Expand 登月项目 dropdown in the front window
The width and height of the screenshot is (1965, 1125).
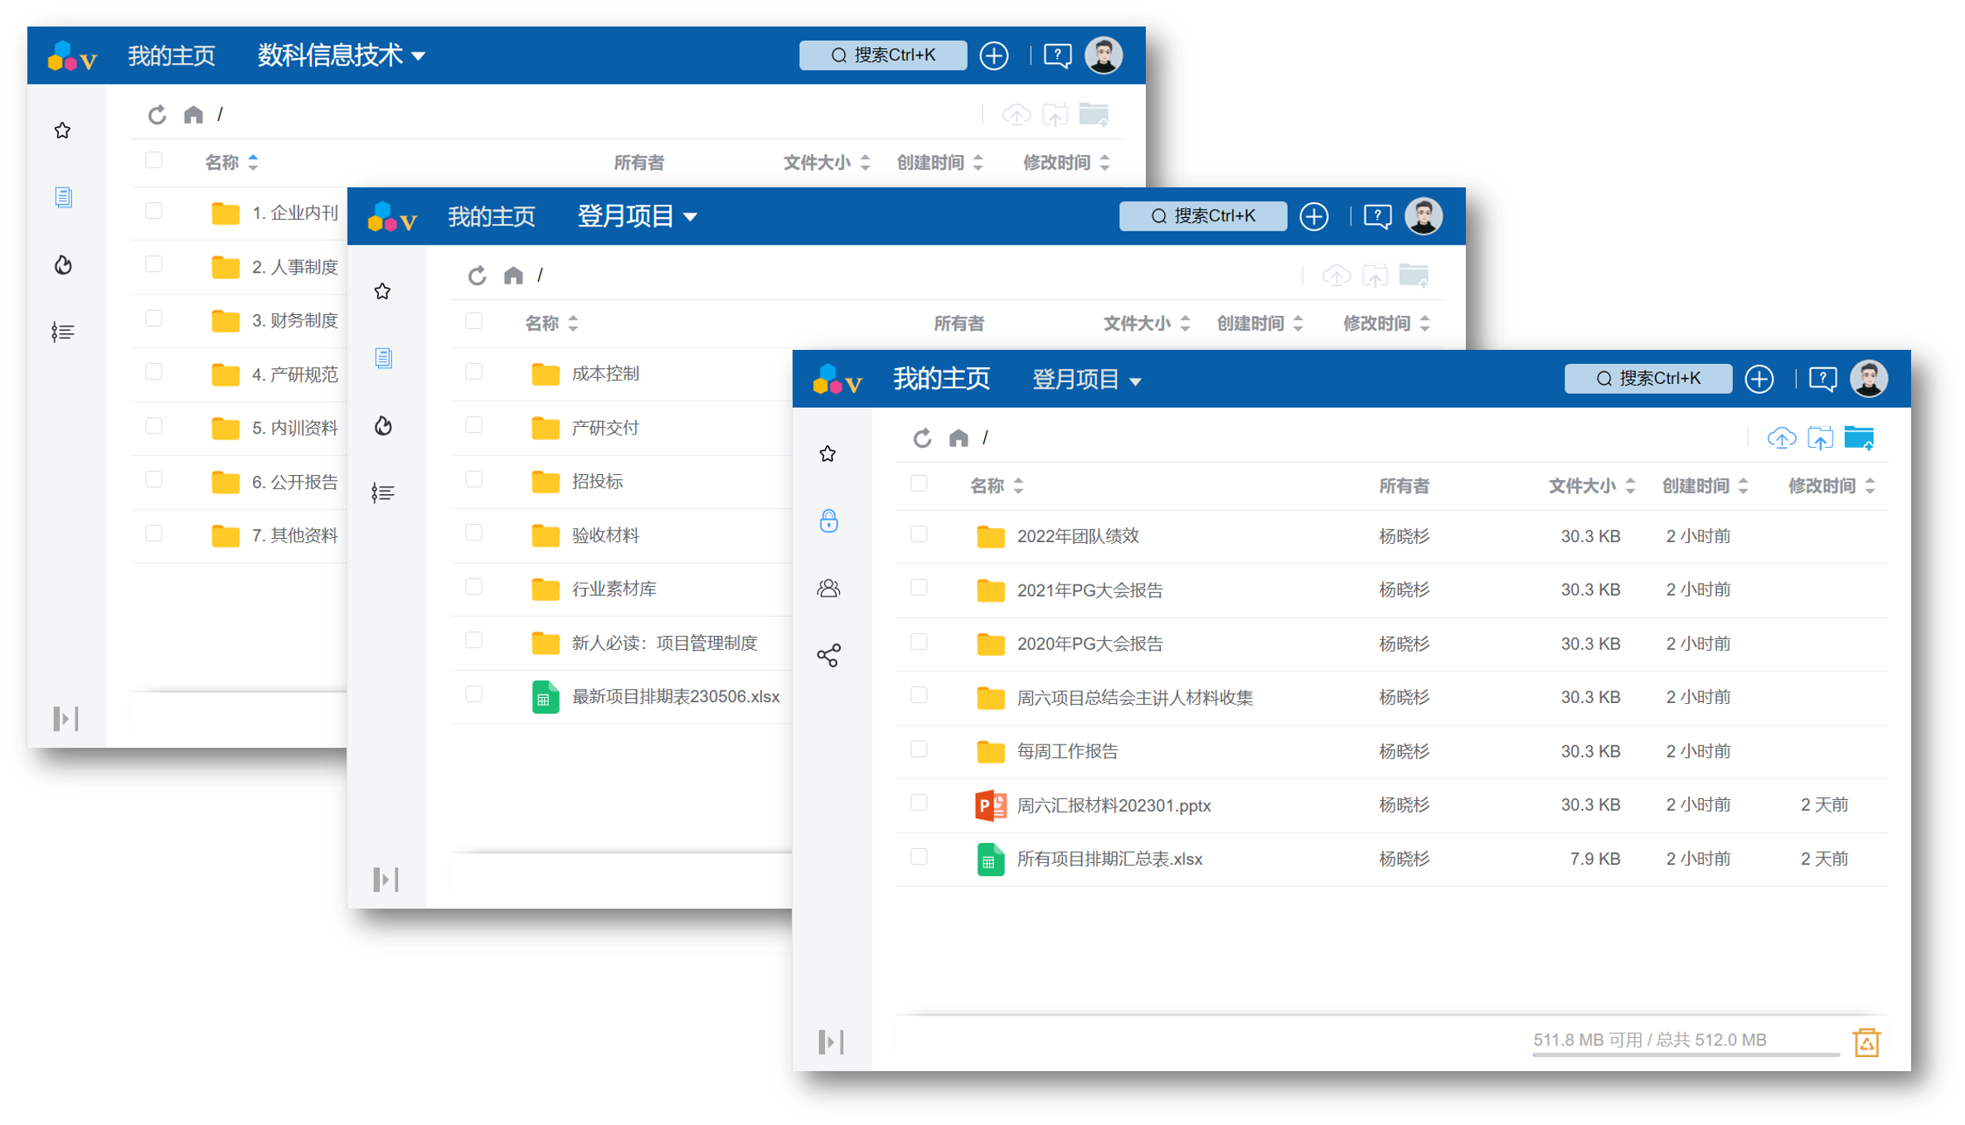(x=1086, y=380)
